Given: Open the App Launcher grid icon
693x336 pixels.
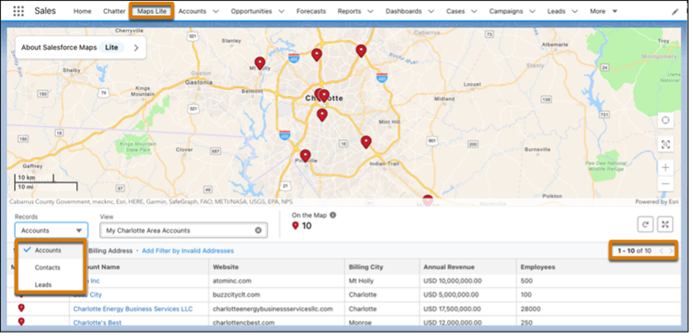Looking at the screenshot, I should (19, 11).
